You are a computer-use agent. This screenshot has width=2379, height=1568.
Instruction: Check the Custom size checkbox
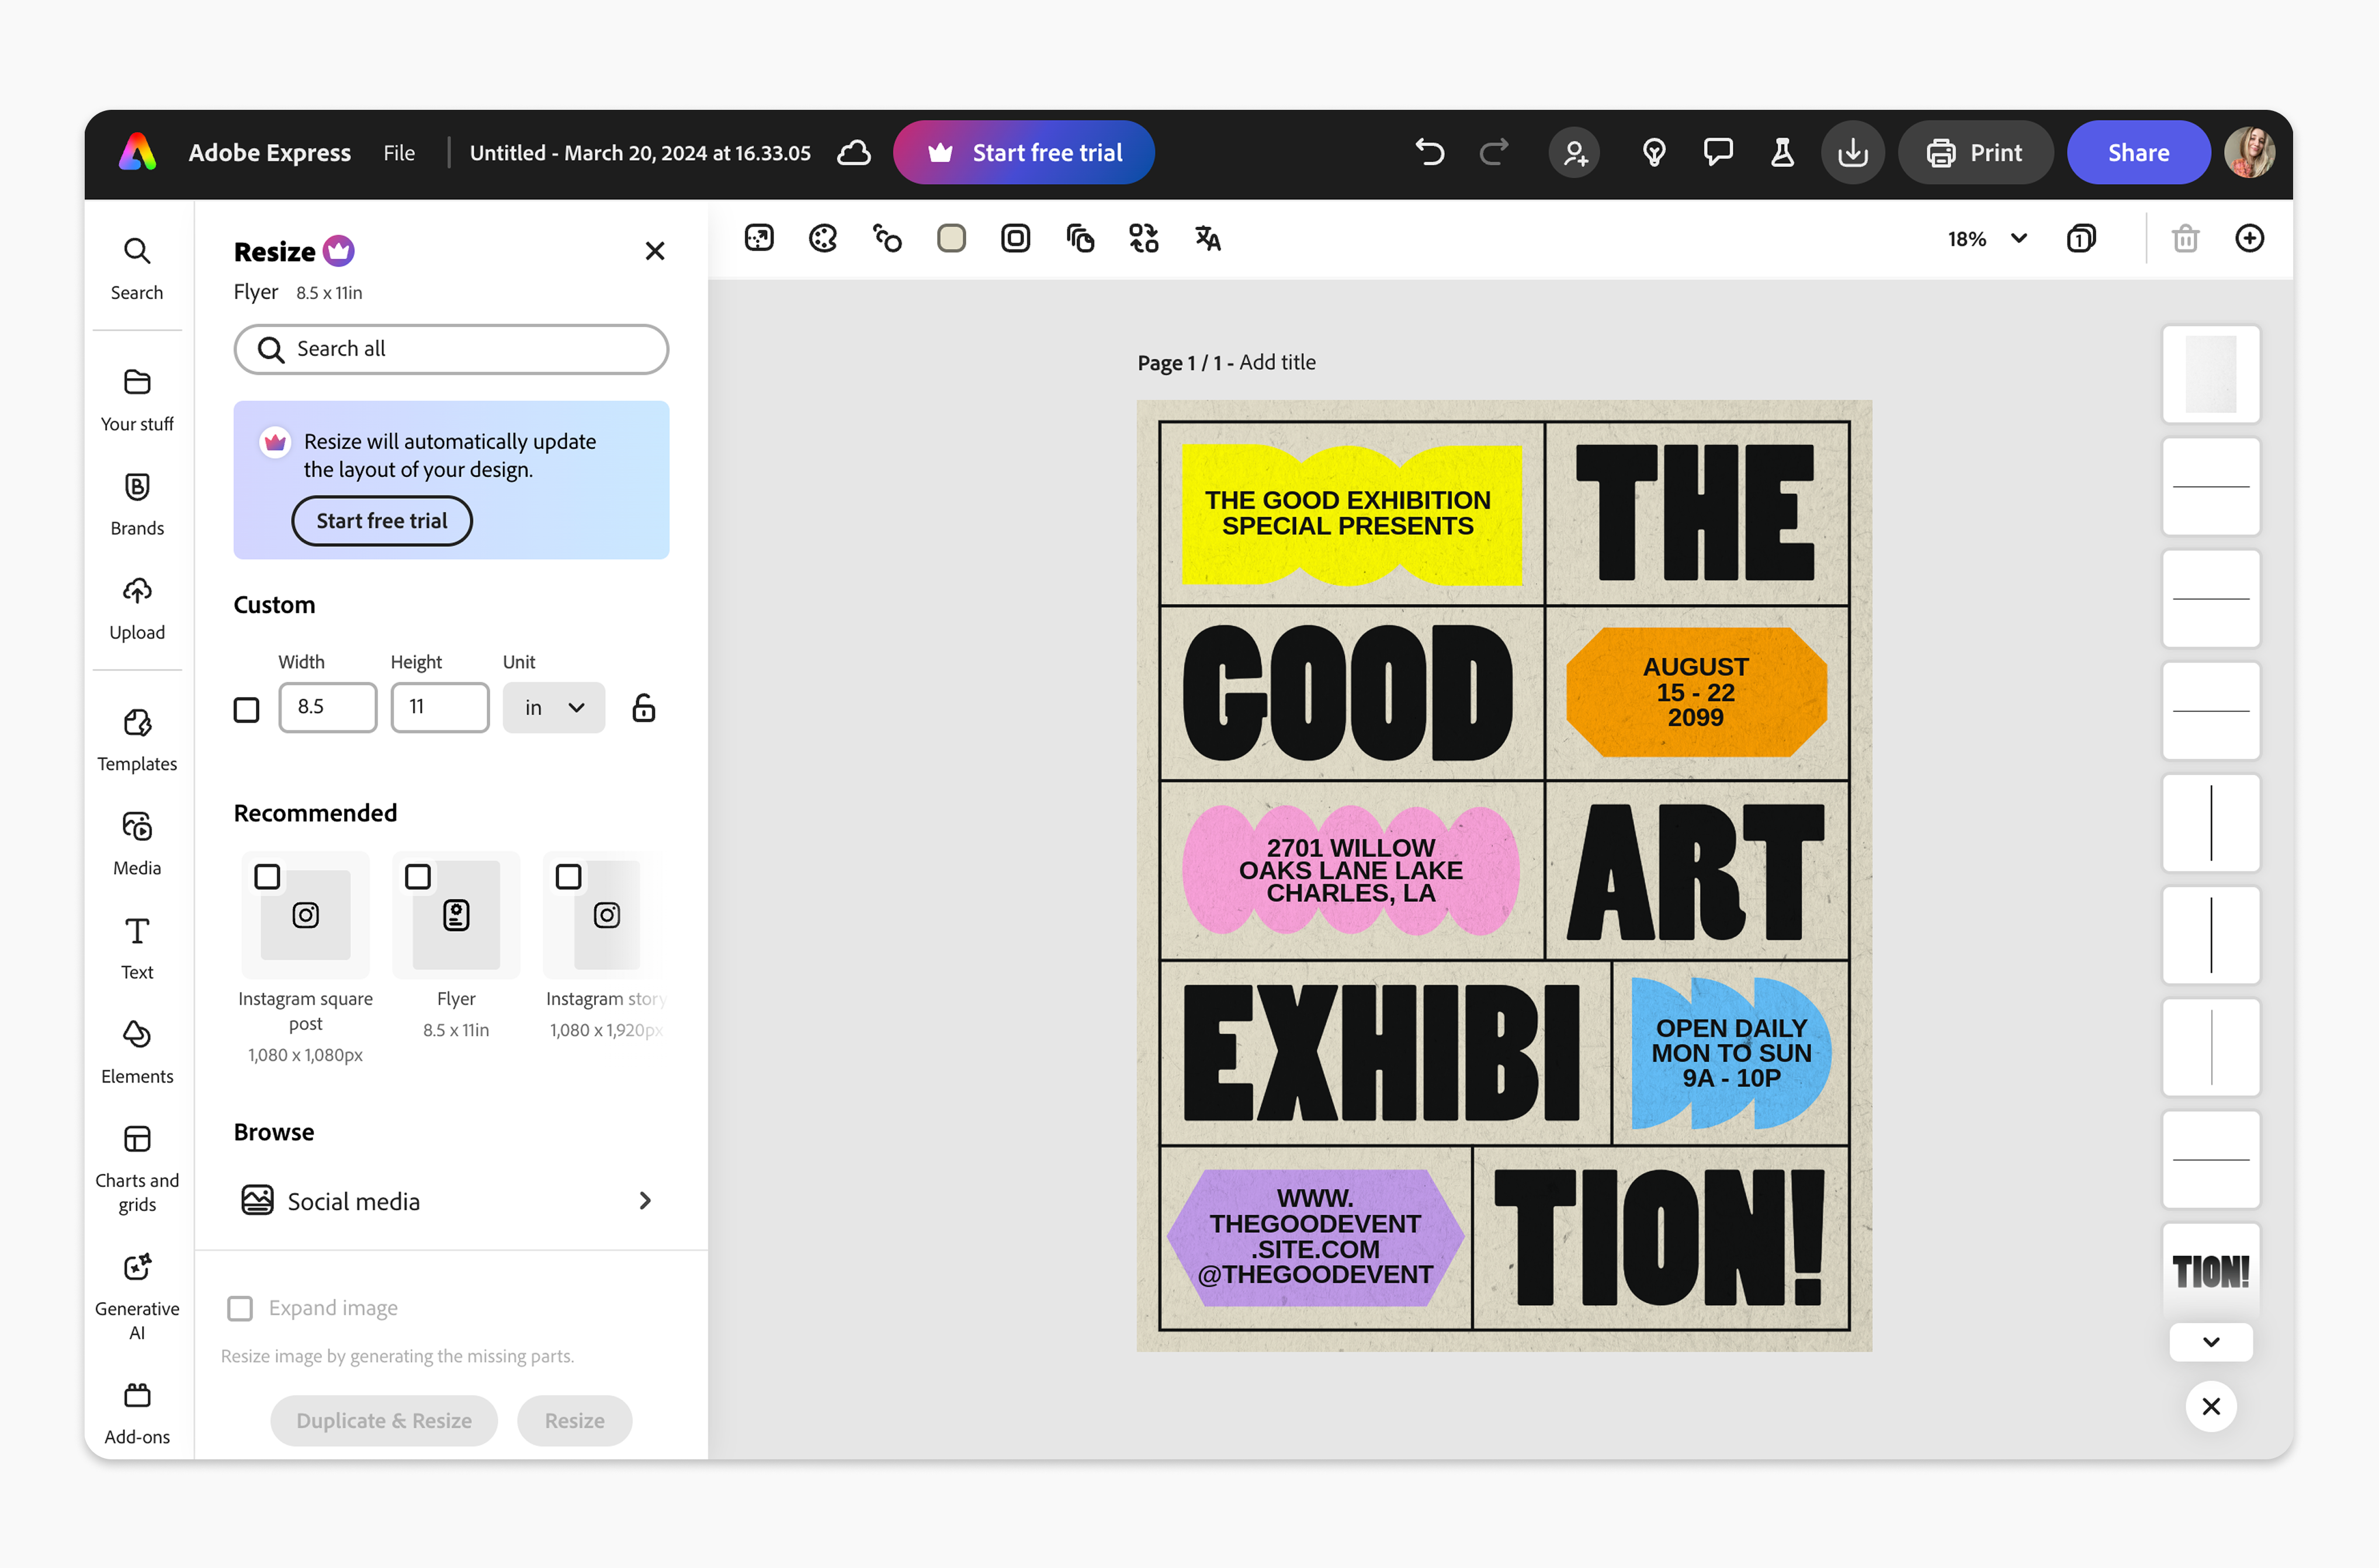[x=246, y=709]
